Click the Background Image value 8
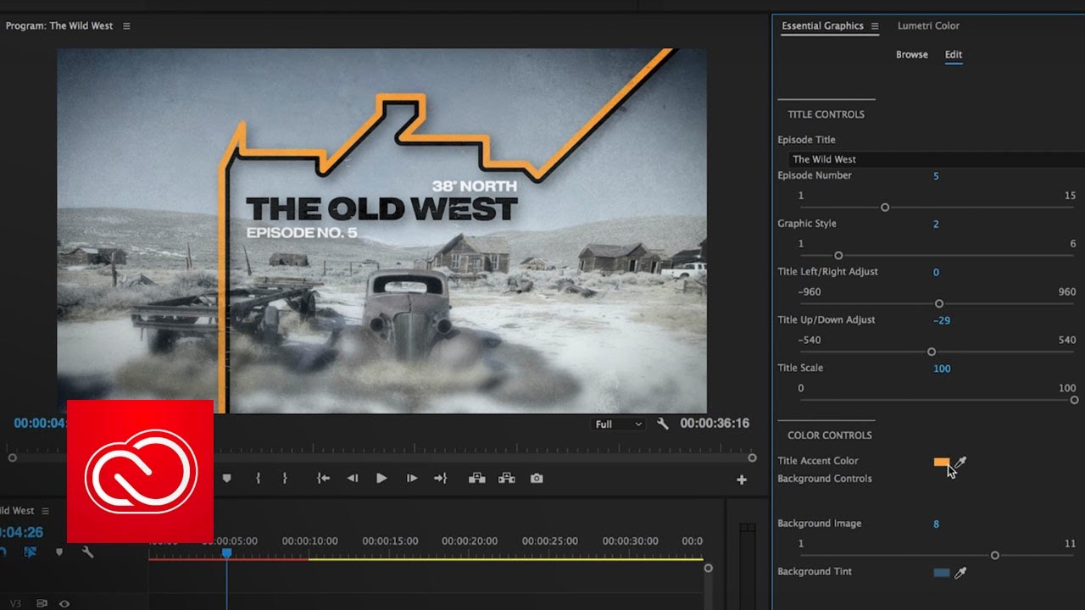The image size is (1085, 610). tap(936, 524)
